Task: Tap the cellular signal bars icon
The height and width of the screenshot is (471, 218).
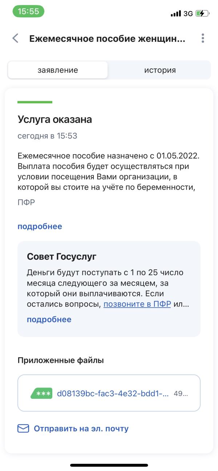Action: coord(176,14)
